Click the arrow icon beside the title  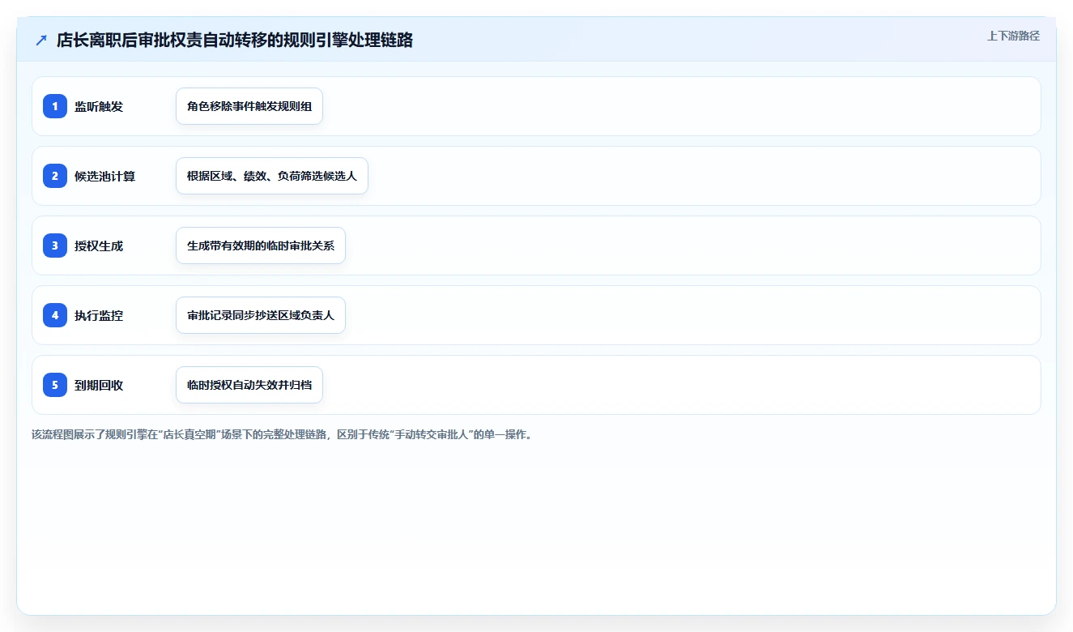pyautogui.click(x=41, y=41)
